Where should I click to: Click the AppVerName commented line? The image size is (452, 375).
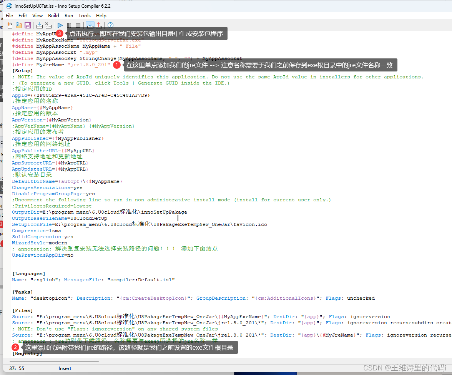click(73, 126)
